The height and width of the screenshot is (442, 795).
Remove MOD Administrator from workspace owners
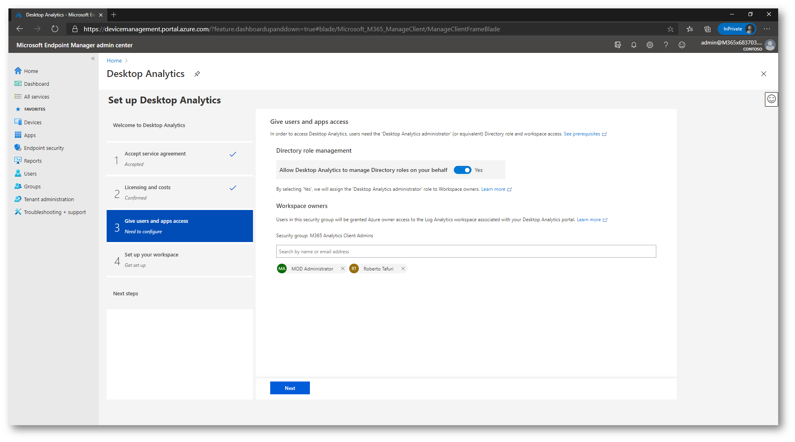(x=342, y=268)
